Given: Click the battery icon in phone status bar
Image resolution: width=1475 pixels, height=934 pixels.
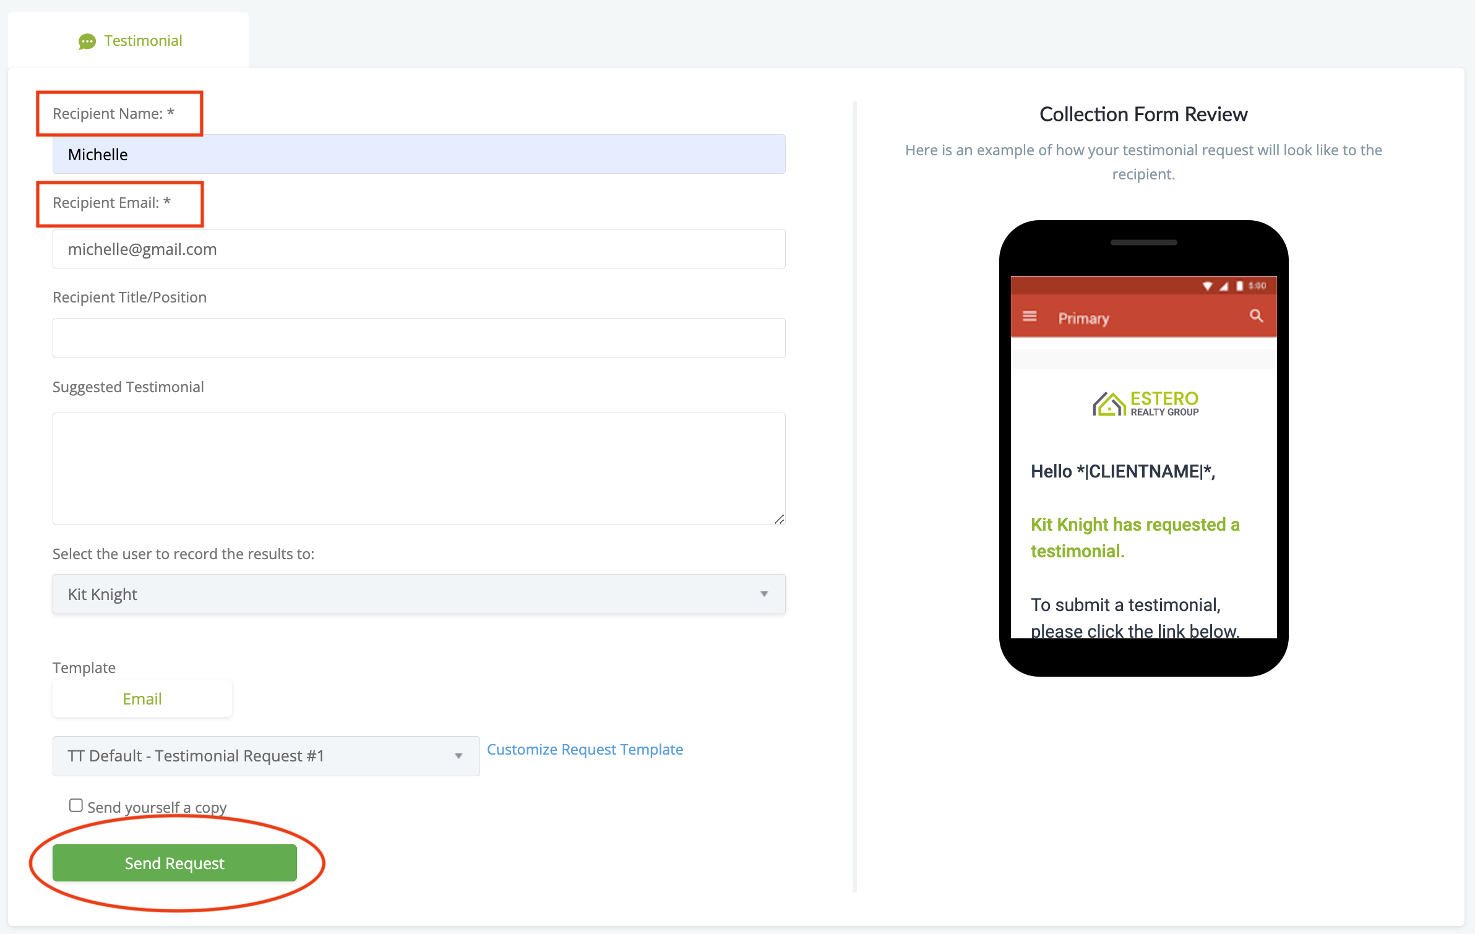Looking at the screenshot, I should click(x=1239, y=286).
